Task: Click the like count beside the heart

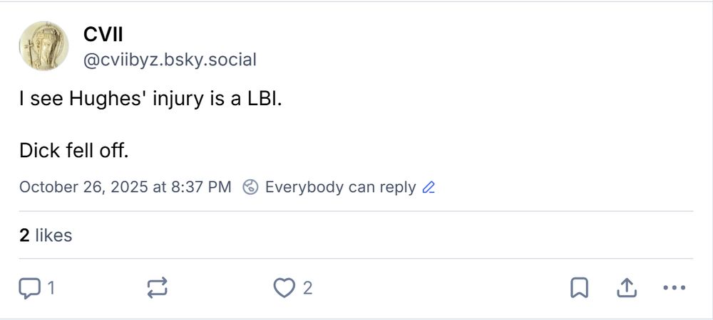Action: (x=307, y=288)
